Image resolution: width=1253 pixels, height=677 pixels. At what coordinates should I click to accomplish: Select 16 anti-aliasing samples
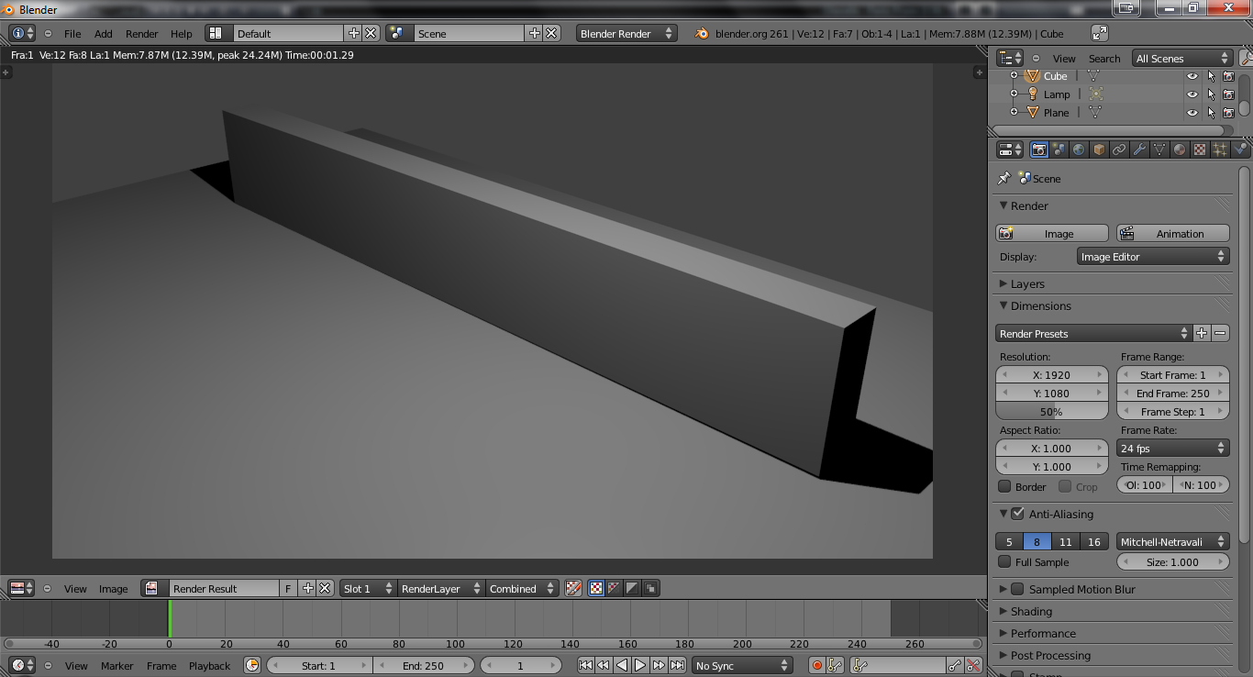[x=1093, y=541]
